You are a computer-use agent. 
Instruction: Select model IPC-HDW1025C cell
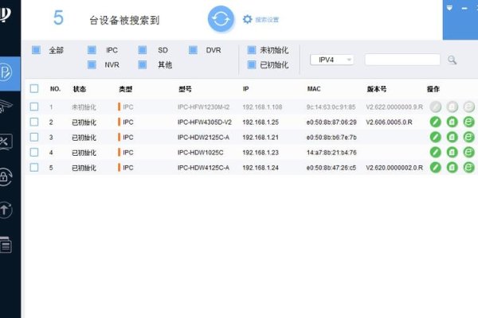click(x=200, y=153)
